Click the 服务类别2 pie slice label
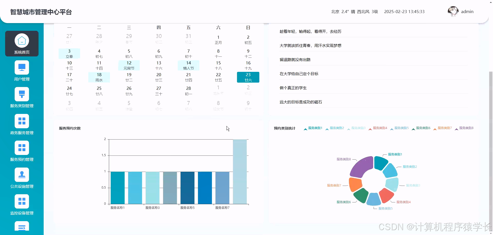This screenshot has width=493, height=235. pos(410,167)
